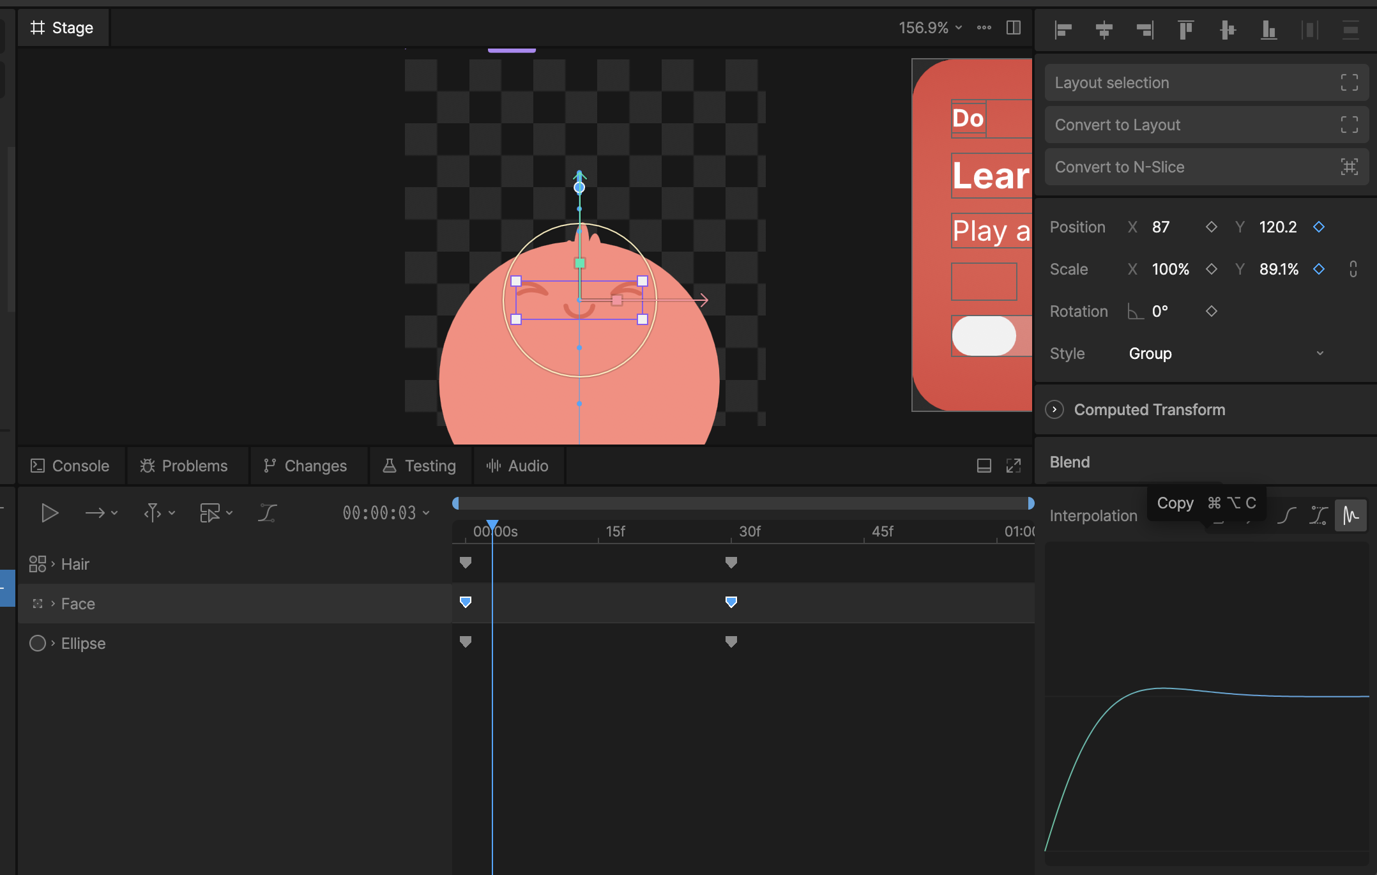Click the Hair group icon in timeline
The image size is (1377, 875).
click(x=38, y=564)
